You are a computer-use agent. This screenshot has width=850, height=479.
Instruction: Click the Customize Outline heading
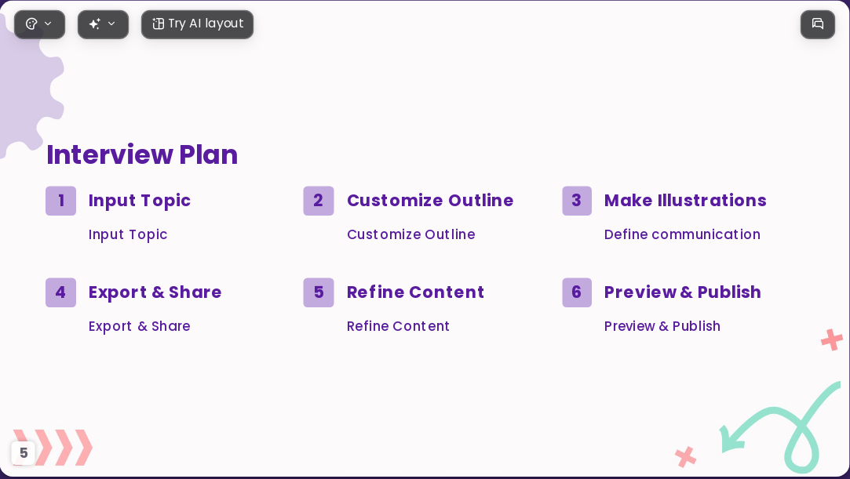point(430,200)
